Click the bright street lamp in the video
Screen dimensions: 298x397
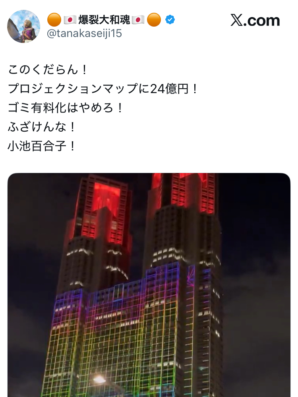click(x=99, y=379)
